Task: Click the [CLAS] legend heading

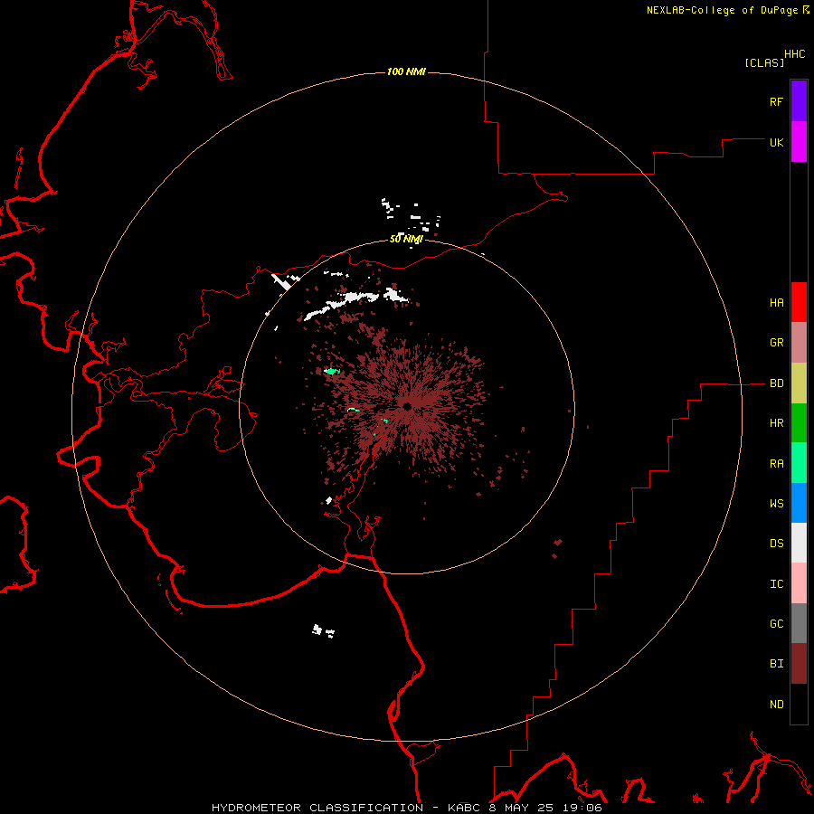Action: click(764, 62)
